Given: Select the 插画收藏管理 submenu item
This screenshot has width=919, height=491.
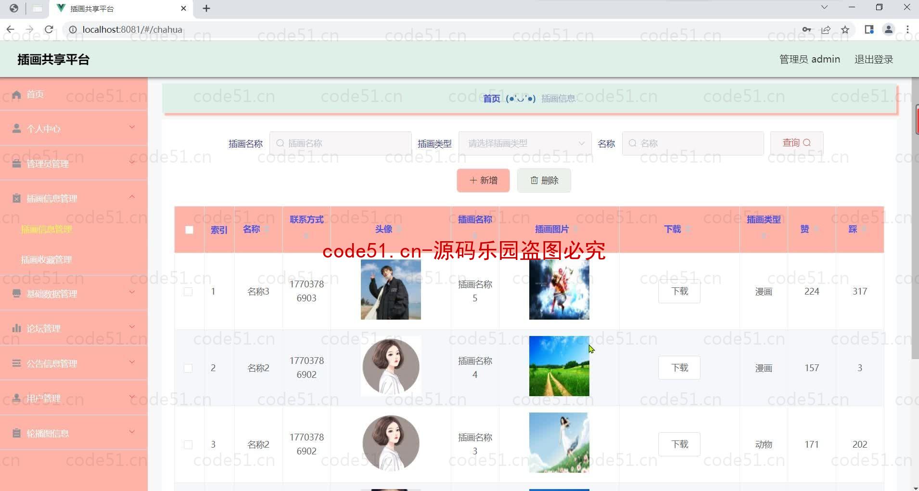Looking at the screenshot, I should tap(47, 259).
